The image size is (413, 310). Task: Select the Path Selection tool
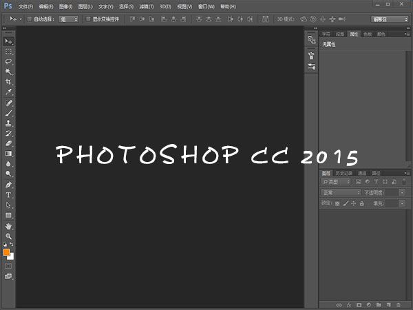click(x=8, y=205)
